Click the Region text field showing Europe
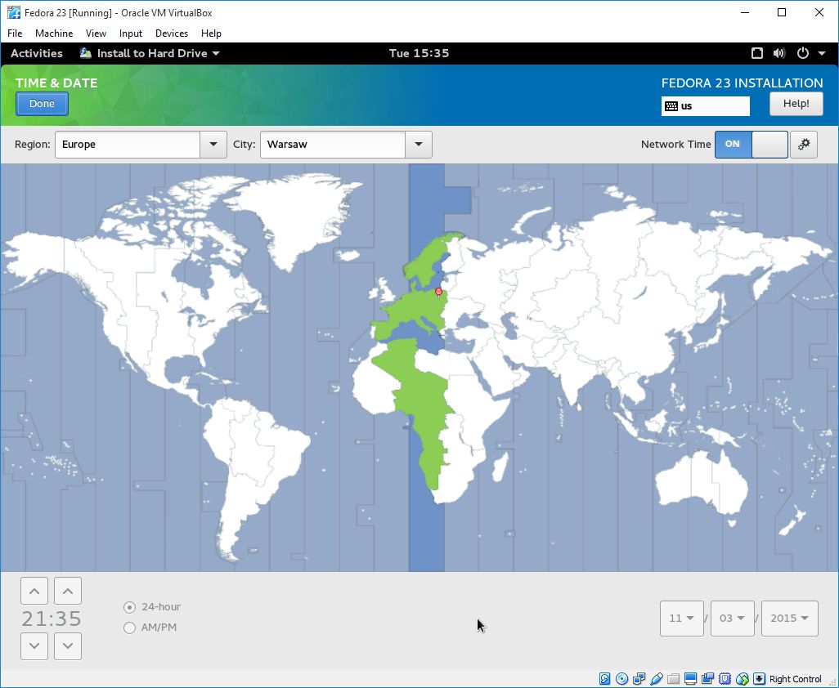 pos(128,145)
